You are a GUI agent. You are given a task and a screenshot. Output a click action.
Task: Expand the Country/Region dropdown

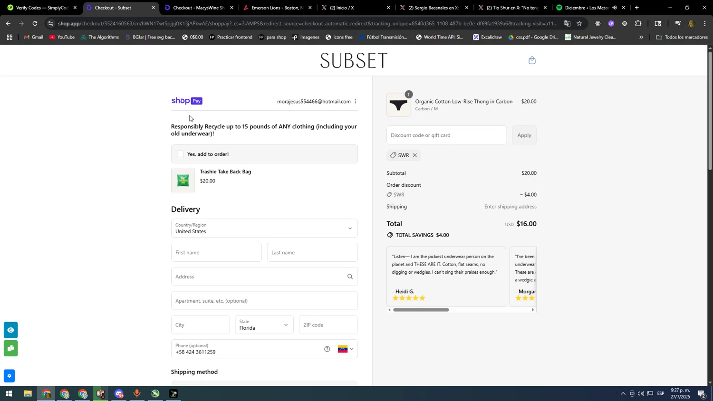[x=264, y=229]
